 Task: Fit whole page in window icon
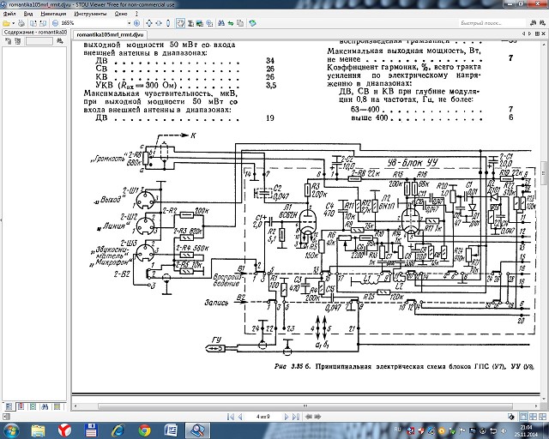[149, 23]
